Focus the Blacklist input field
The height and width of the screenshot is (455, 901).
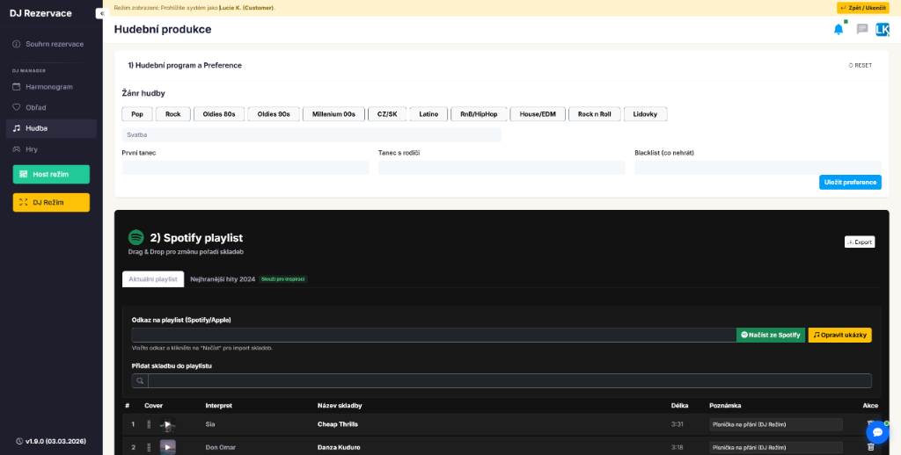pyautogui.click(x=758, y=168)
